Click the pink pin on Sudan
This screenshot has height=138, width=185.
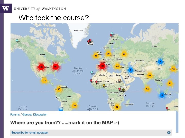click(x=119, y=80)
